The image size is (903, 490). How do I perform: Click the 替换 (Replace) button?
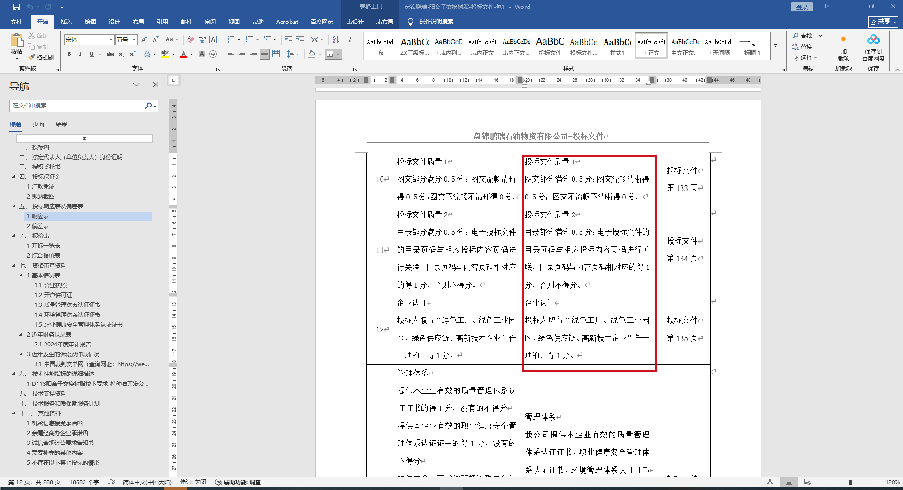(x=803, y=47)
